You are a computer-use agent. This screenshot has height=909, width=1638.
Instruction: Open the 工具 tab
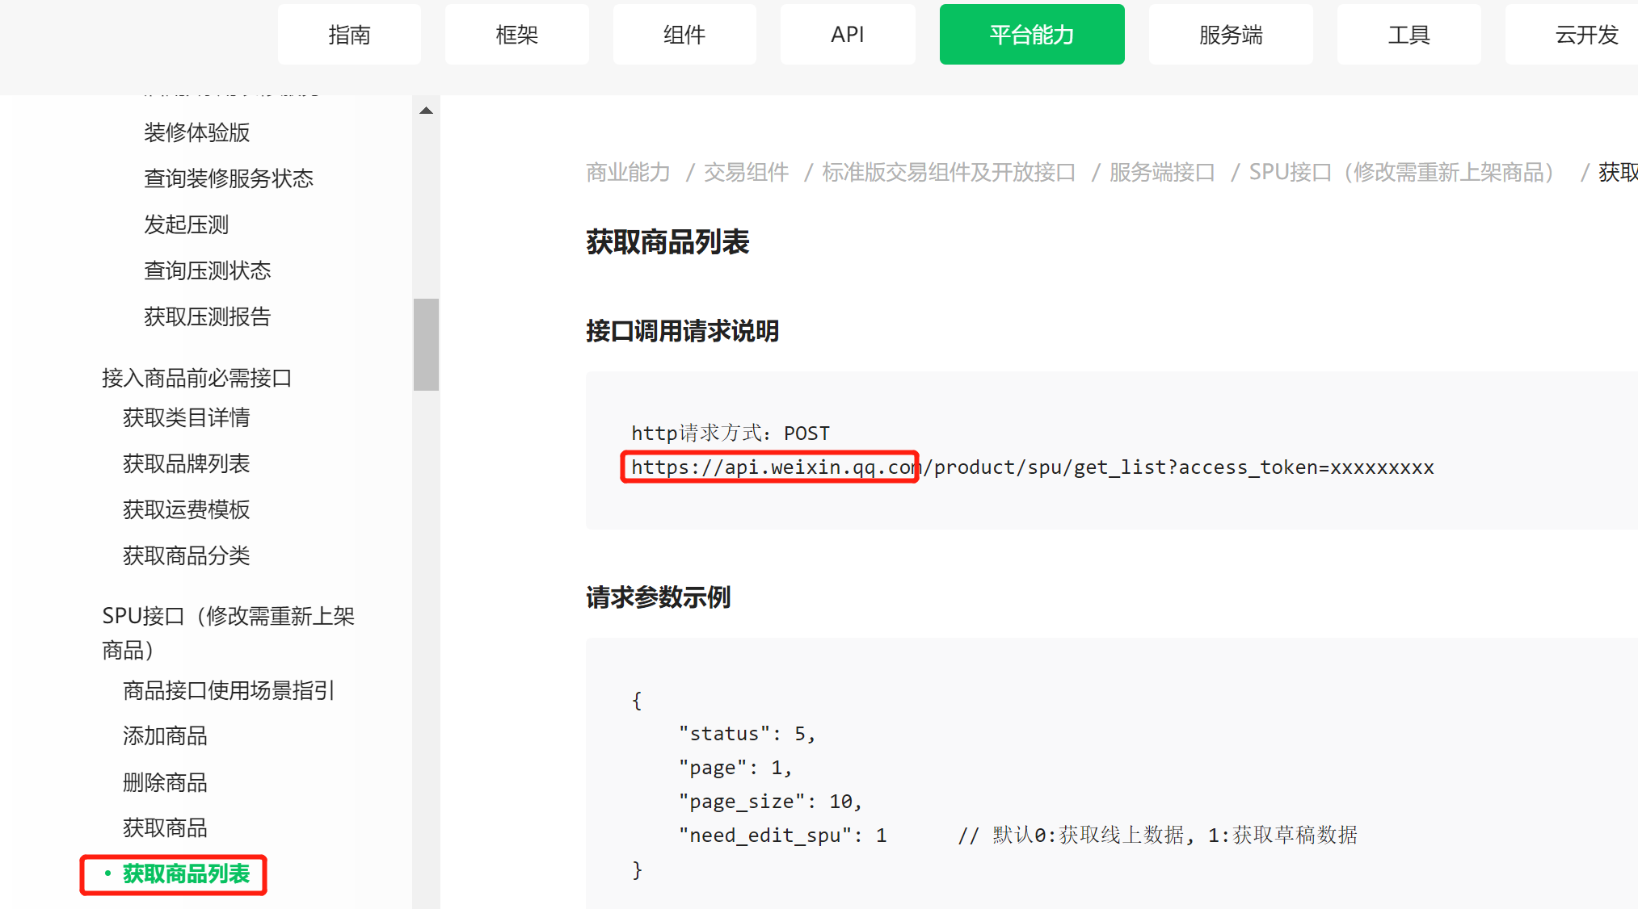tap(1409, 35)
